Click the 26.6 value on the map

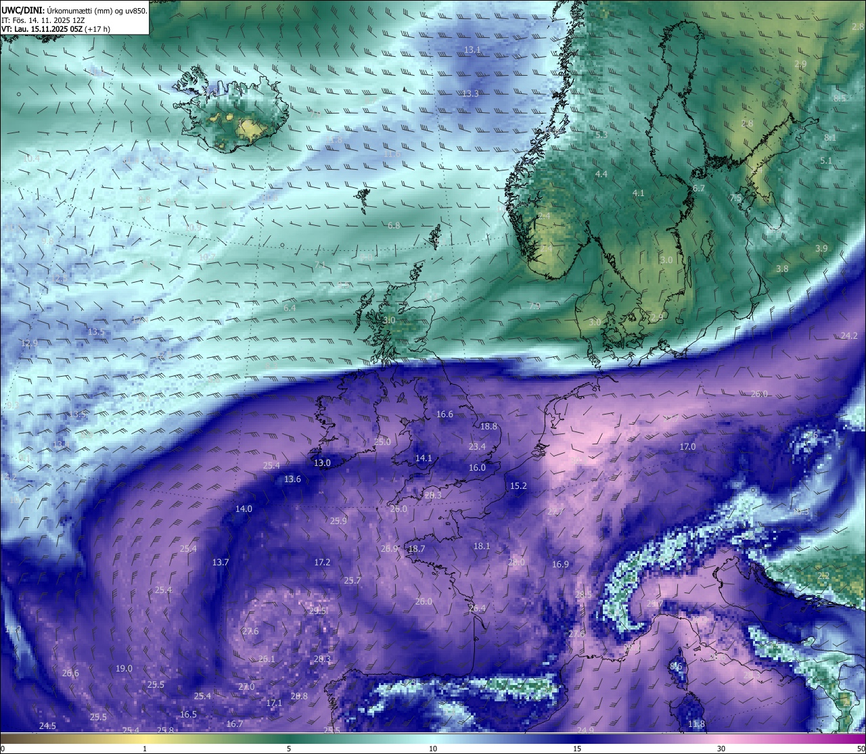[x=70, y=674]
